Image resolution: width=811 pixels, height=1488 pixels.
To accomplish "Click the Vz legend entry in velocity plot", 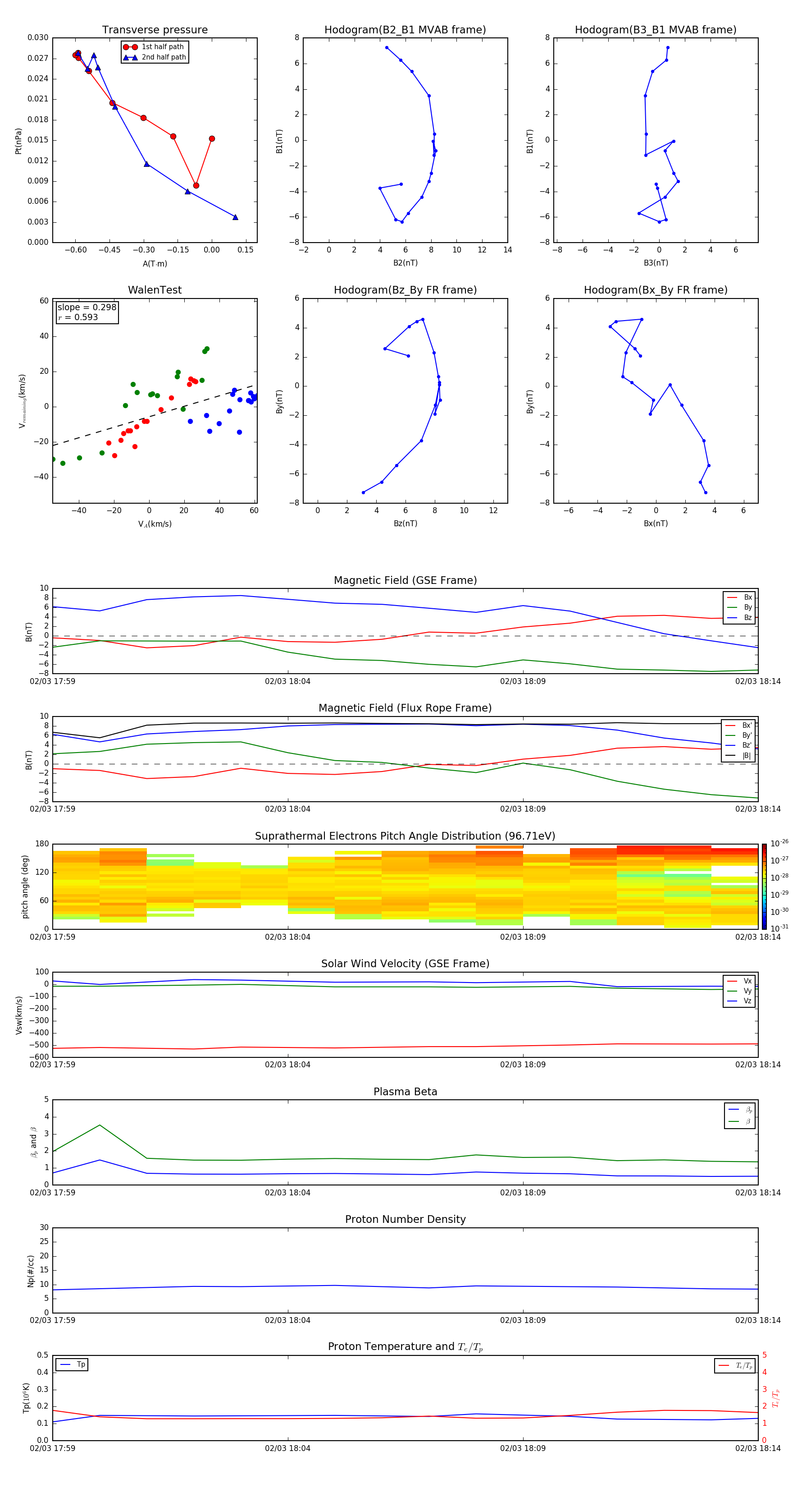I will (739, 1001).
